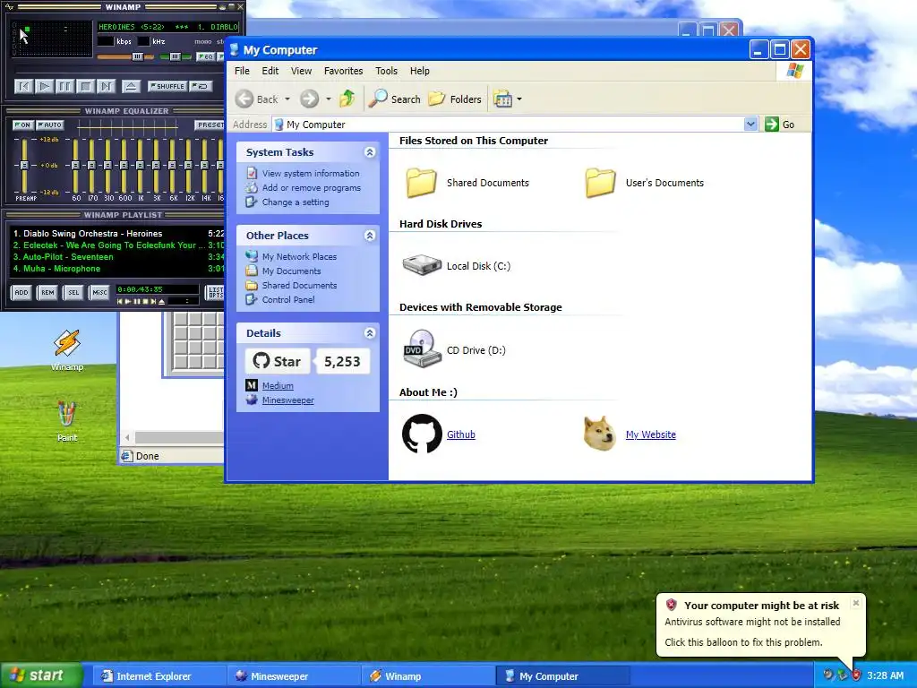This screenshot has width=917, height=688.
Task: Open Favorites menu in My Computer
Action: (x=343, y=71)
